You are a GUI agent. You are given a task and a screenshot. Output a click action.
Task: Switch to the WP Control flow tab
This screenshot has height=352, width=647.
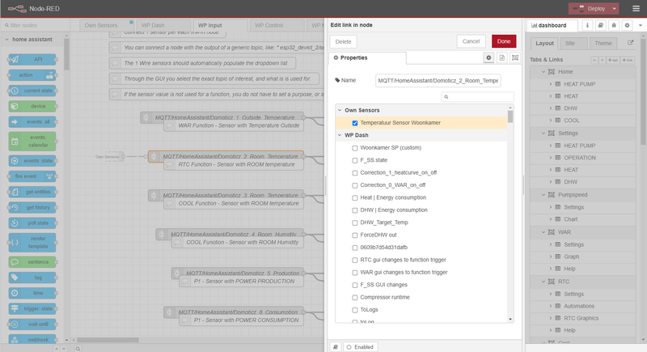click(277, 25)
